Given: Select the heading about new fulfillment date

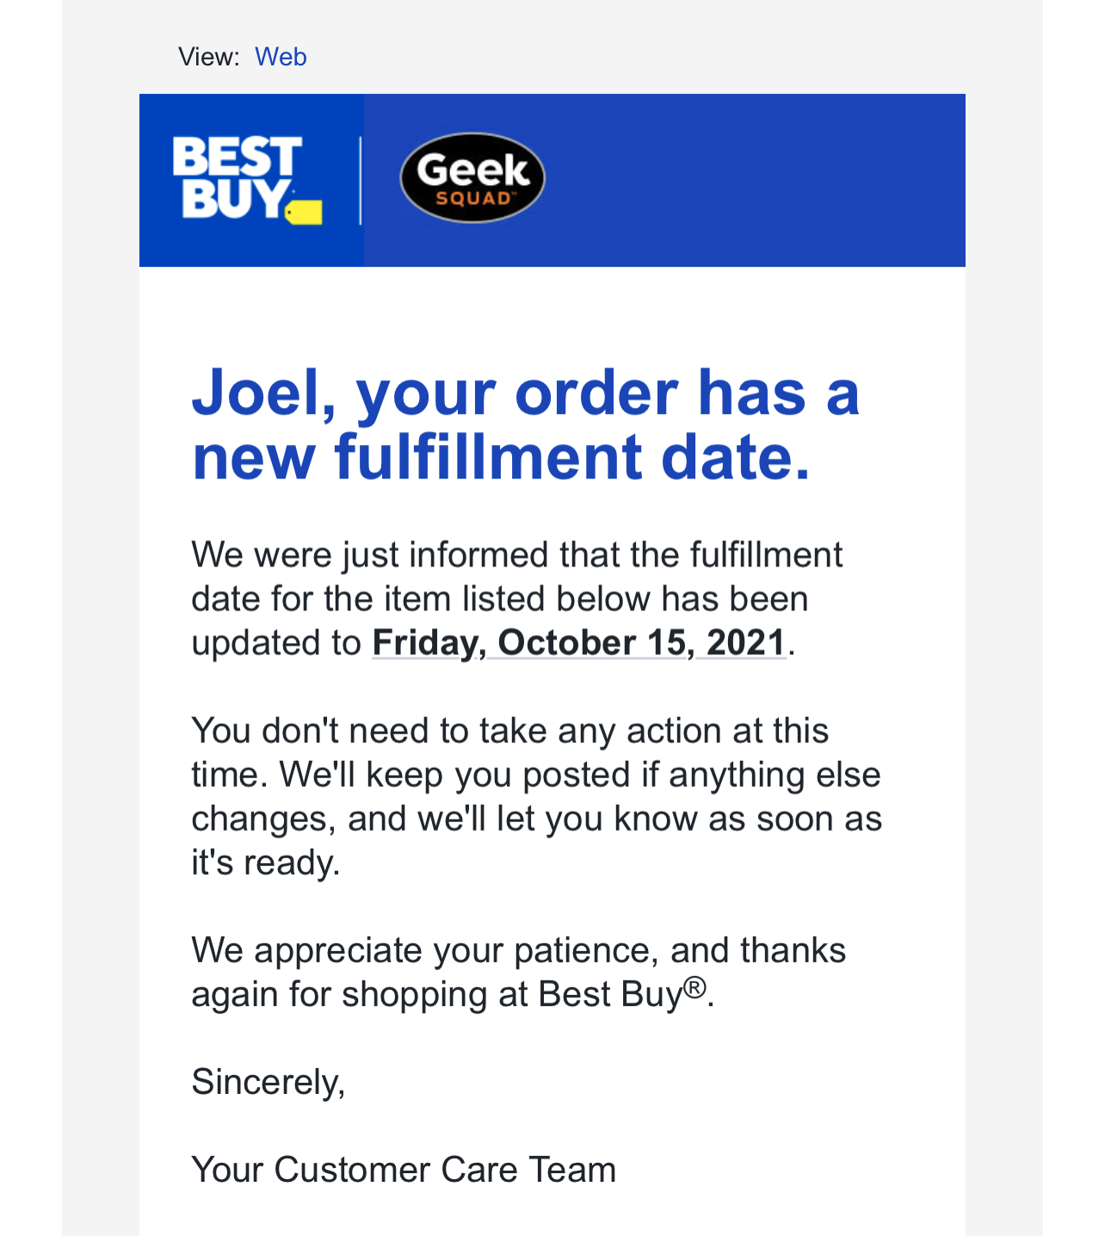Looking at the screenshot, I should click(525, 424).
